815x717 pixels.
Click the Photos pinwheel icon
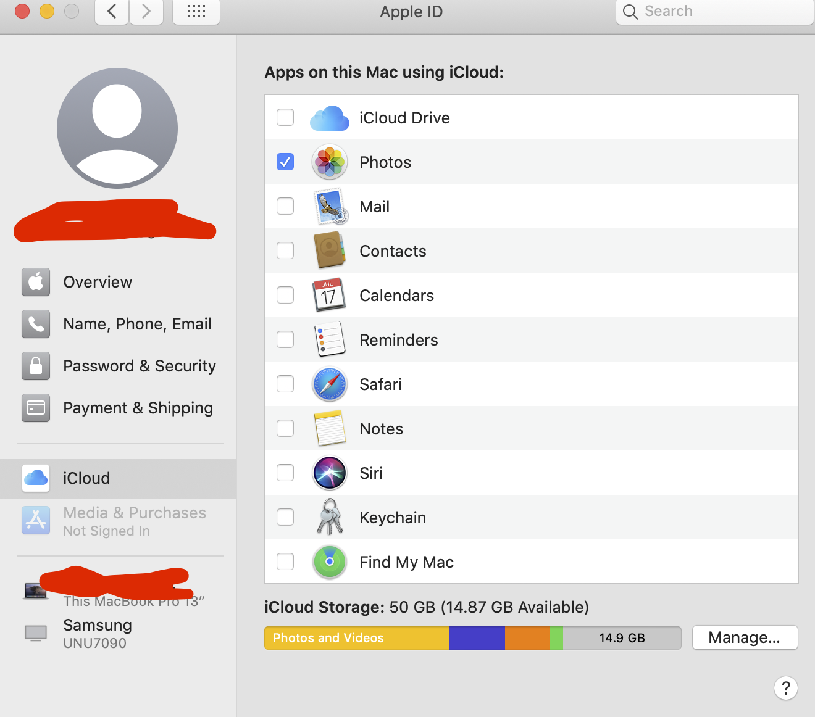coord(330,162)
